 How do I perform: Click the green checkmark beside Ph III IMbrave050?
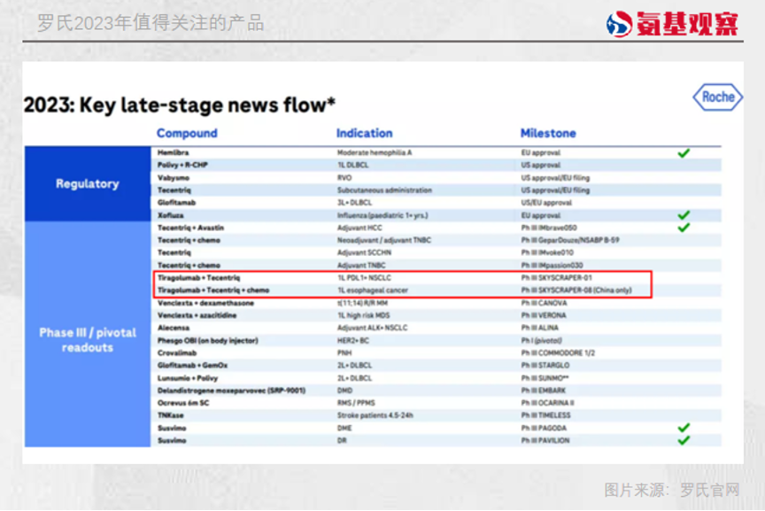pos(684,228)
